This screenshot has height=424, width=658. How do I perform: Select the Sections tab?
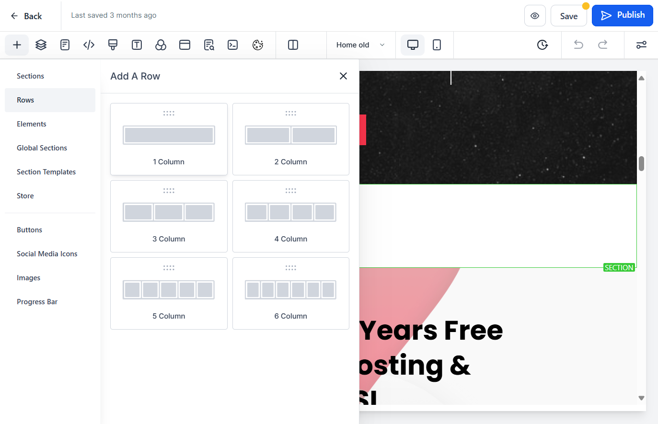(x=50, y=76)
